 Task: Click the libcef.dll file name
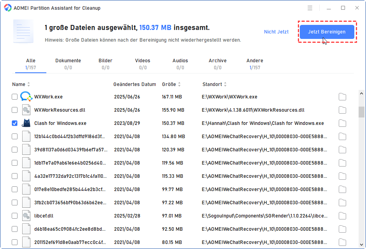coord(44,216)
